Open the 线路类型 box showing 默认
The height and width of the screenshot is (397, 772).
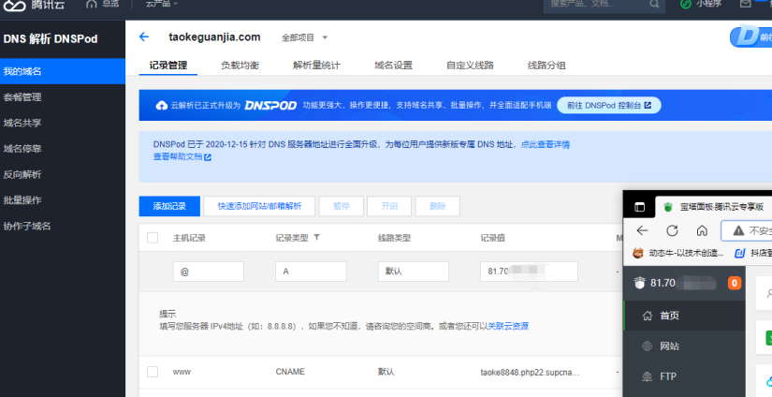413,272
